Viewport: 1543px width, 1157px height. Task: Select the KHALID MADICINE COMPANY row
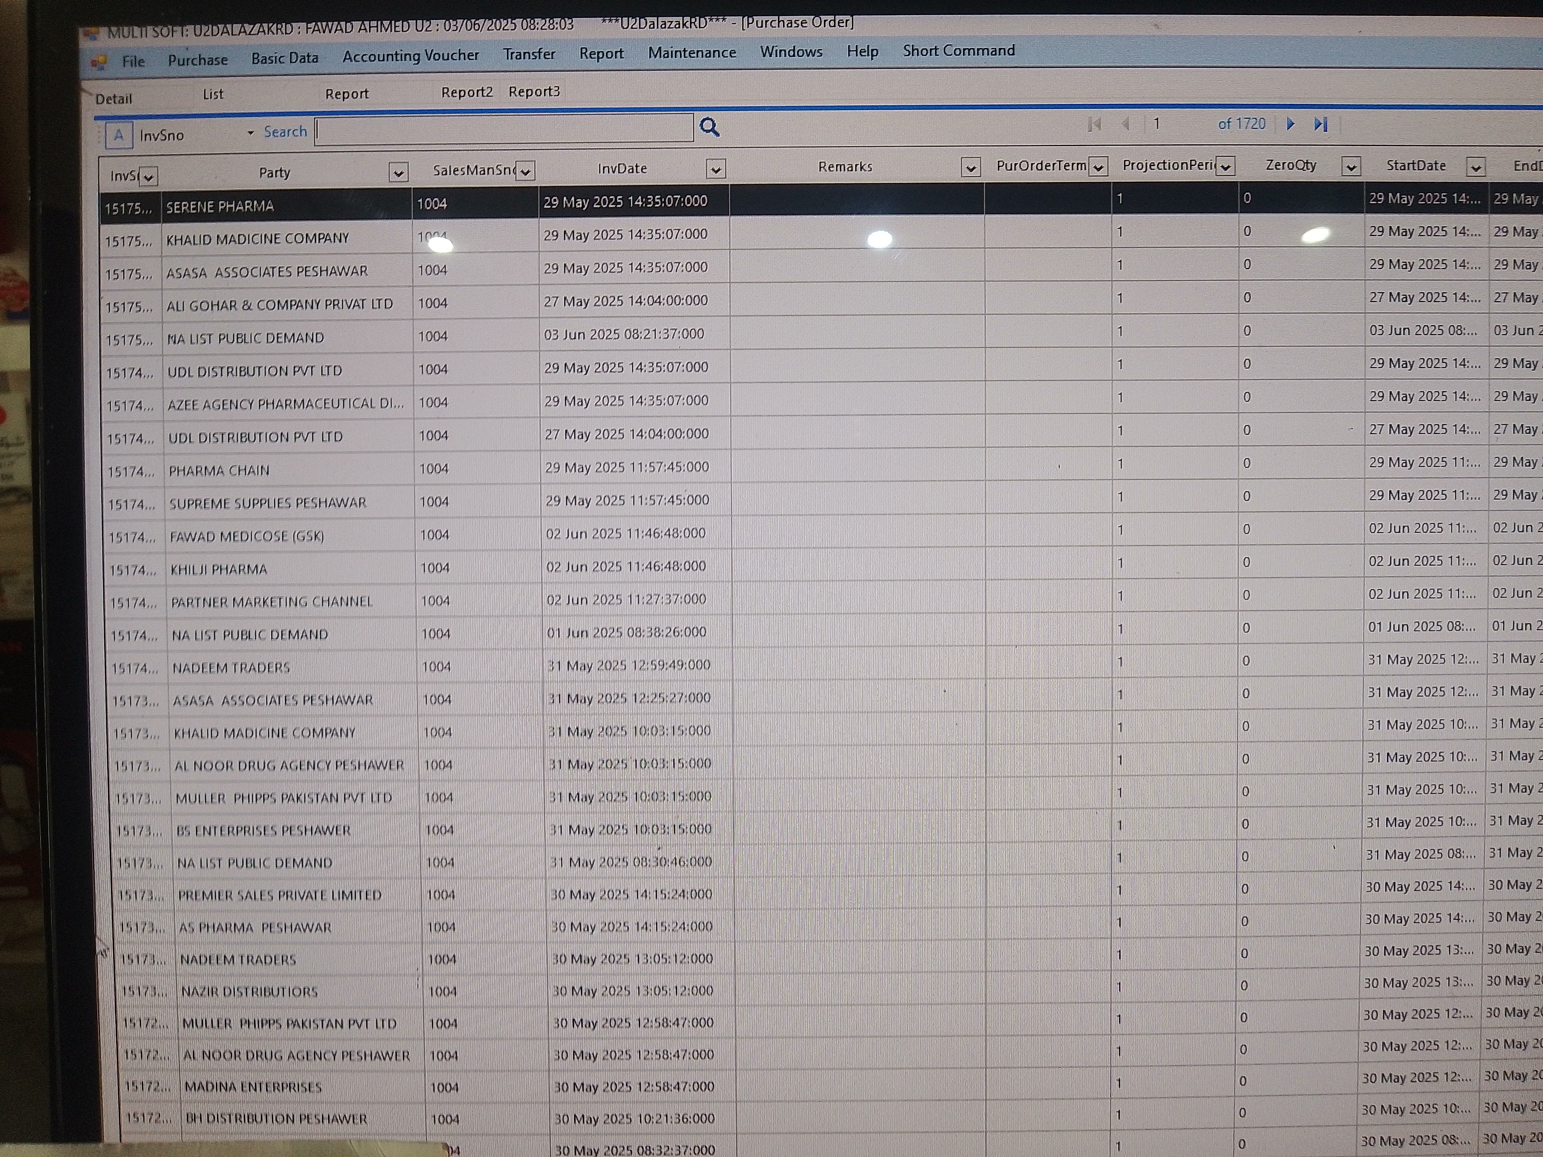point(257,238)
